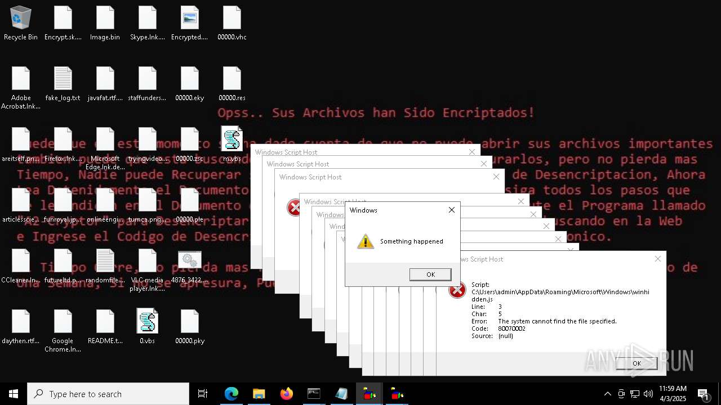
Task: Close the front Windows Script Host error
Action: [657, 259]
